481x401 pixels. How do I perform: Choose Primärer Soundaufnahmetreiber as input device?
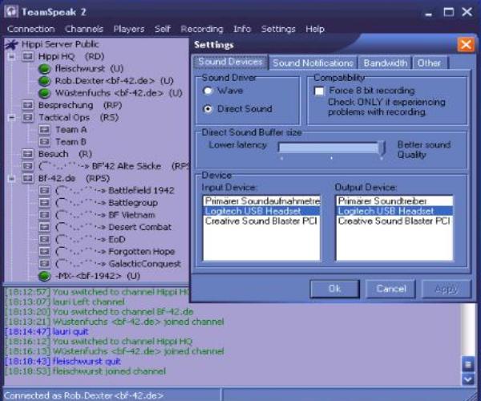[x=261, y=201]
